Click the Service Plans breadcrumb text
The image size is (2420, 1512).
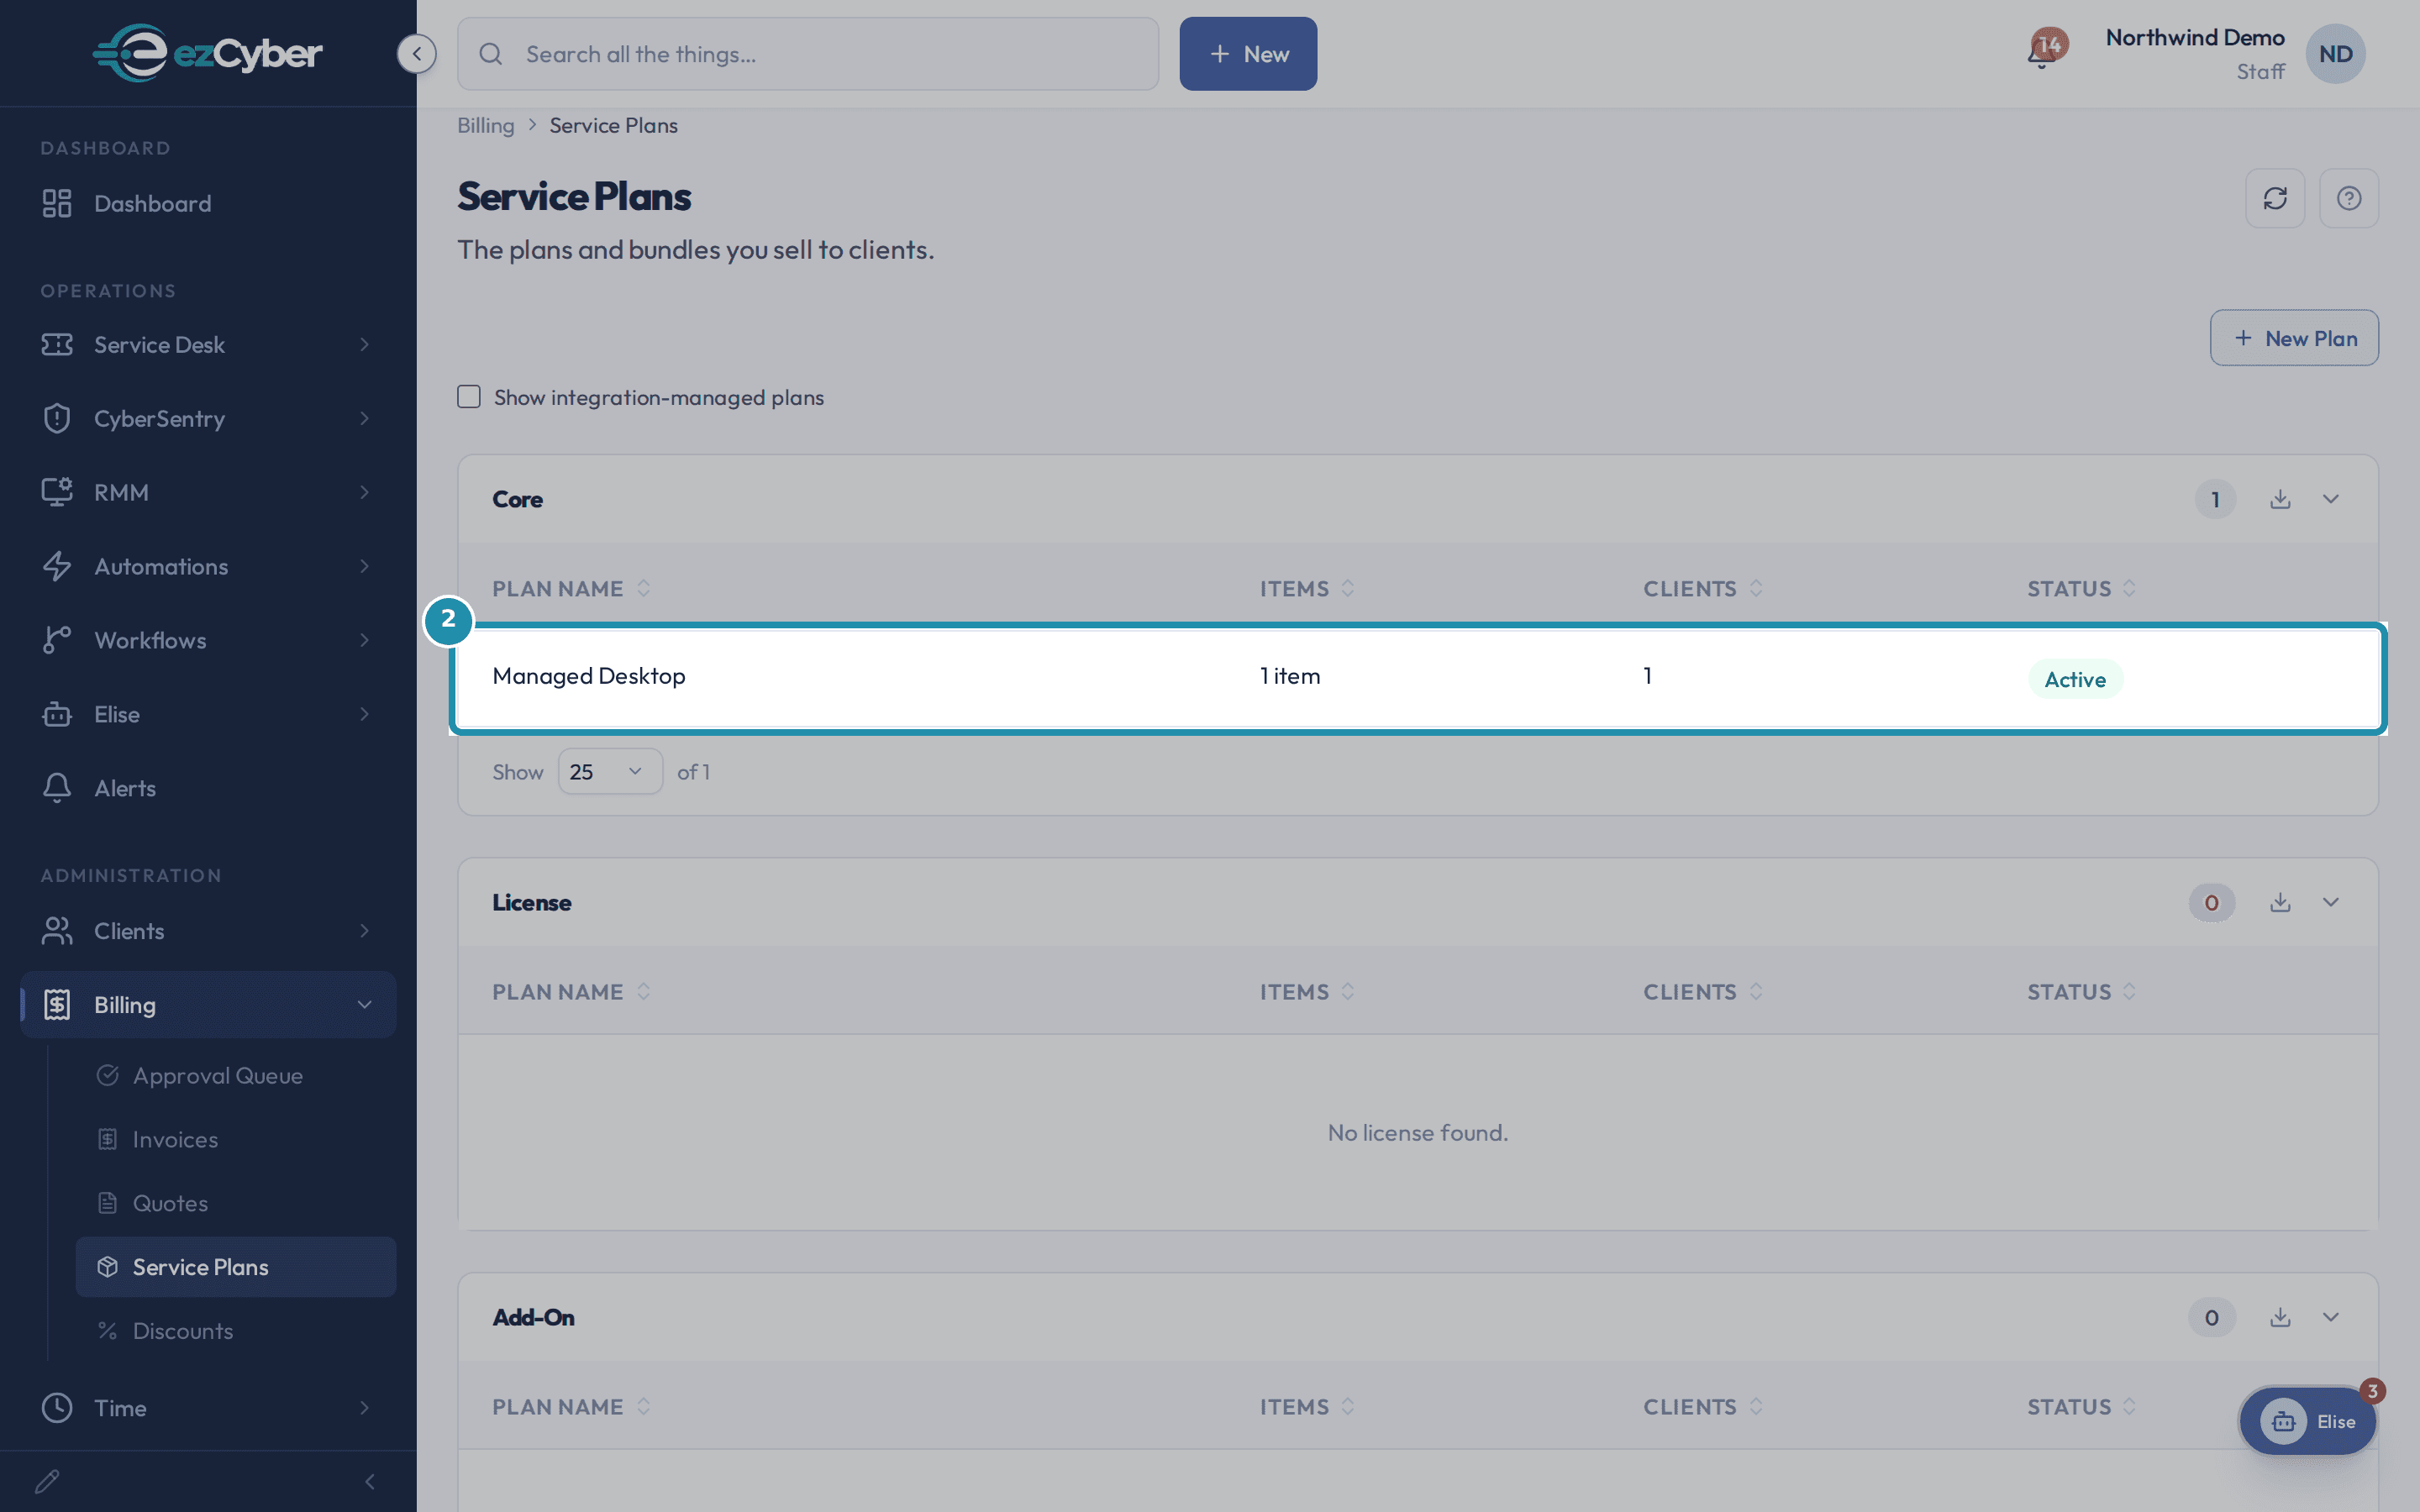(x=613, y=125)
